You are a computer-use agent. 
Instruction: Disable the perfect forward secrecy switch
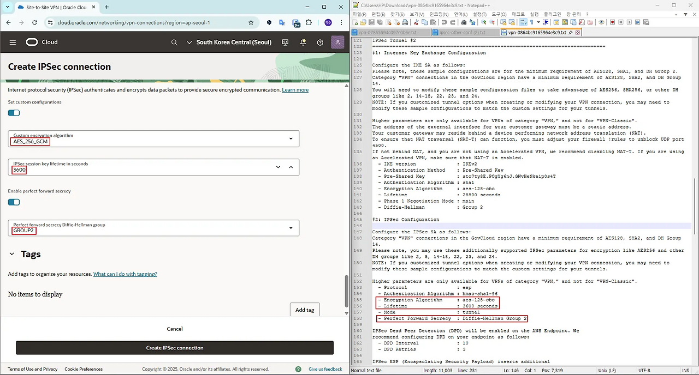click(x=14, y=202)
